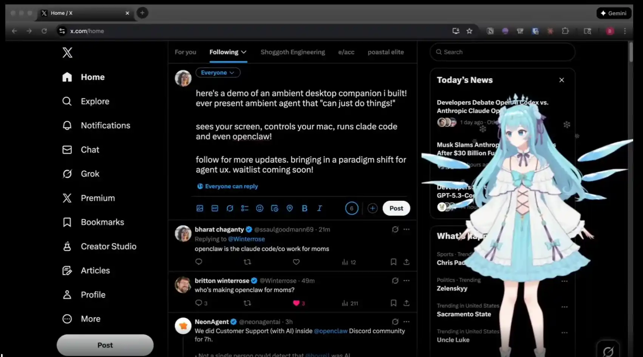This screenshot has width=643, height=357.
Task: Tag a location with the pin icon
Action: point(289,208)
